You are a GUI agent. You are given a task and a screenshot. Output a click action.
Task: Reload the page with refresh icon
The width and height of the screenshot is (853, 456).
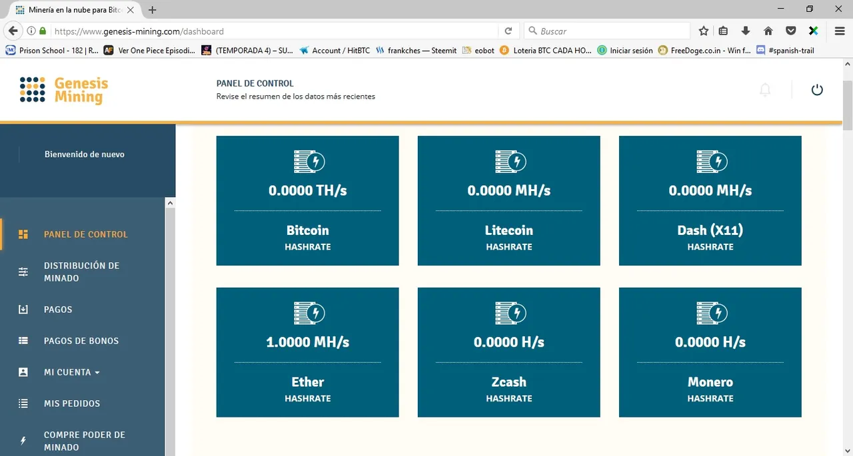(x=508, y=31)
